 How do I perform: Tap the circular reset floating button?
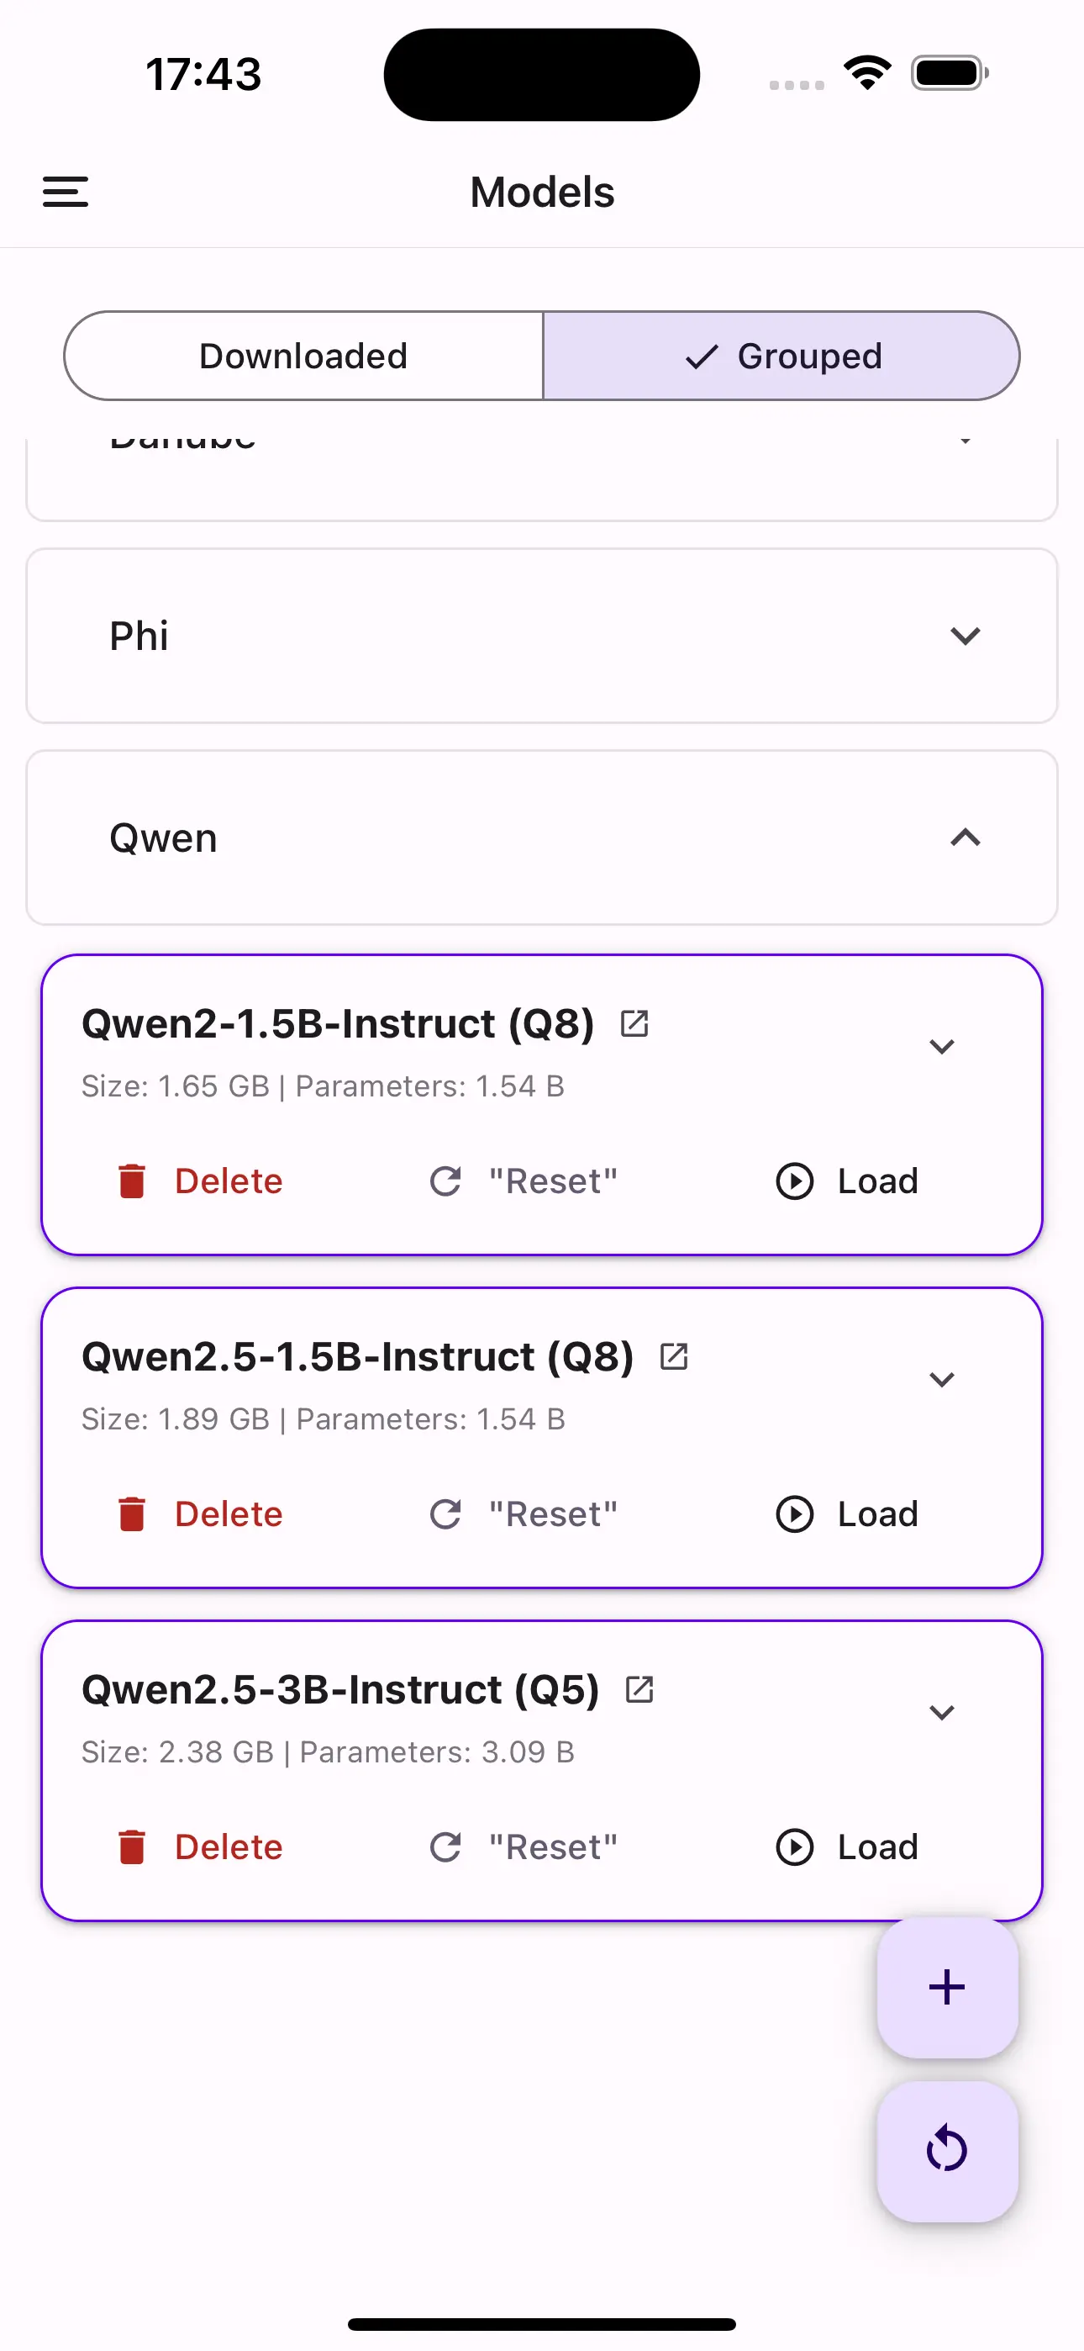[947, 2151]
